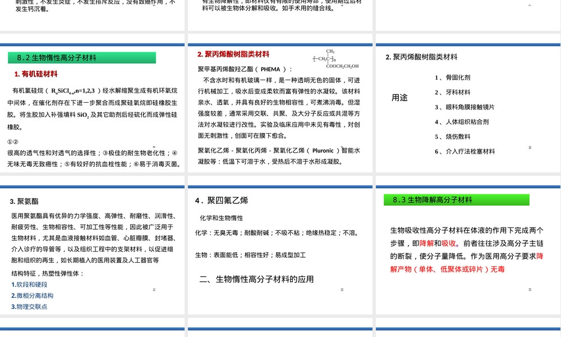Select list item 1、骨固化剂
The height and width of the screenshot is (337, 561).
(x=453, y=78)
